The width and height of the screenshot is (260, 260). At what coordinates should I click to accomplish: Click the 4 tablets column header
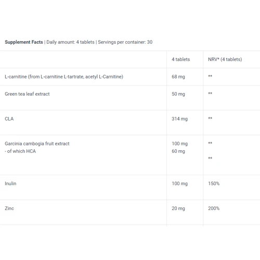pos(181,59)
